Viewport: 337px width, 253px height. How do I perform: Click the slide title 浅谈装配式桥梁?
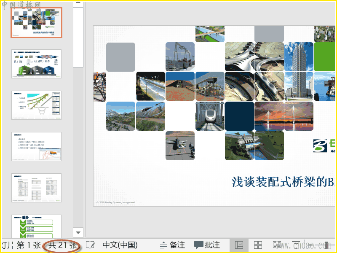coord(283,182)
